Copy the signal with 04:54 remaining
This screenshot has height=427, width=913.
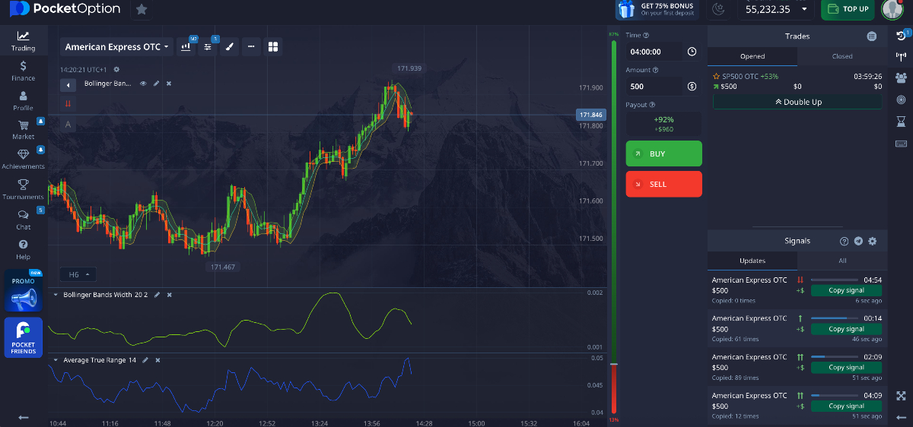[x=846, y=290]
